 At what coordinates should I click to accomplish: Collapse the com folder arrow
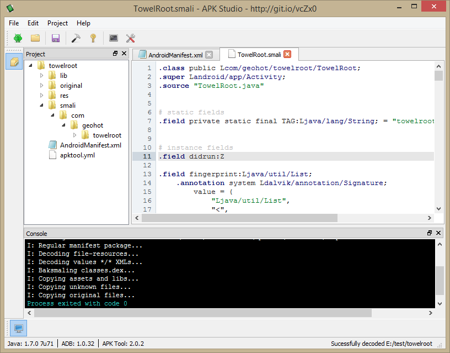[x=52, y=115]
